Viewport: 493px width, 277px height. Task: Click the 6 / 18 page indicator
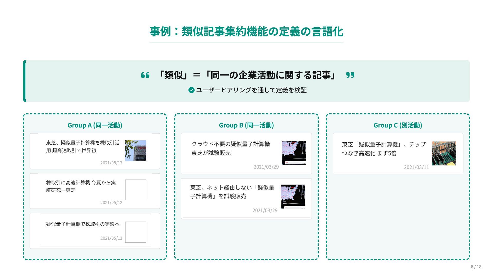(476, 267)
